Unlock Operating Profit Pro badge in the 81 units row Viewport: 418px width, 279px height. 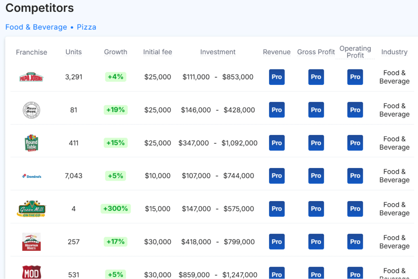pyautogui.click(x=355, y=110)
